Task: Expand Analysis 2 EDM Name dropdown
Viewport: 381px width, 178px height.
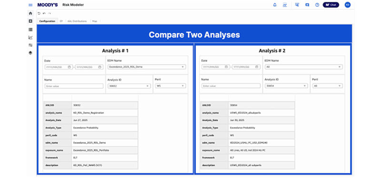Action: pos(303,67)
